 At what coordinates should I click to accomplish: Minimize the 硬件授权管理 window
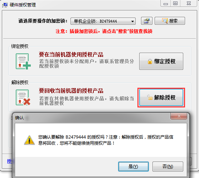[166, 4]
